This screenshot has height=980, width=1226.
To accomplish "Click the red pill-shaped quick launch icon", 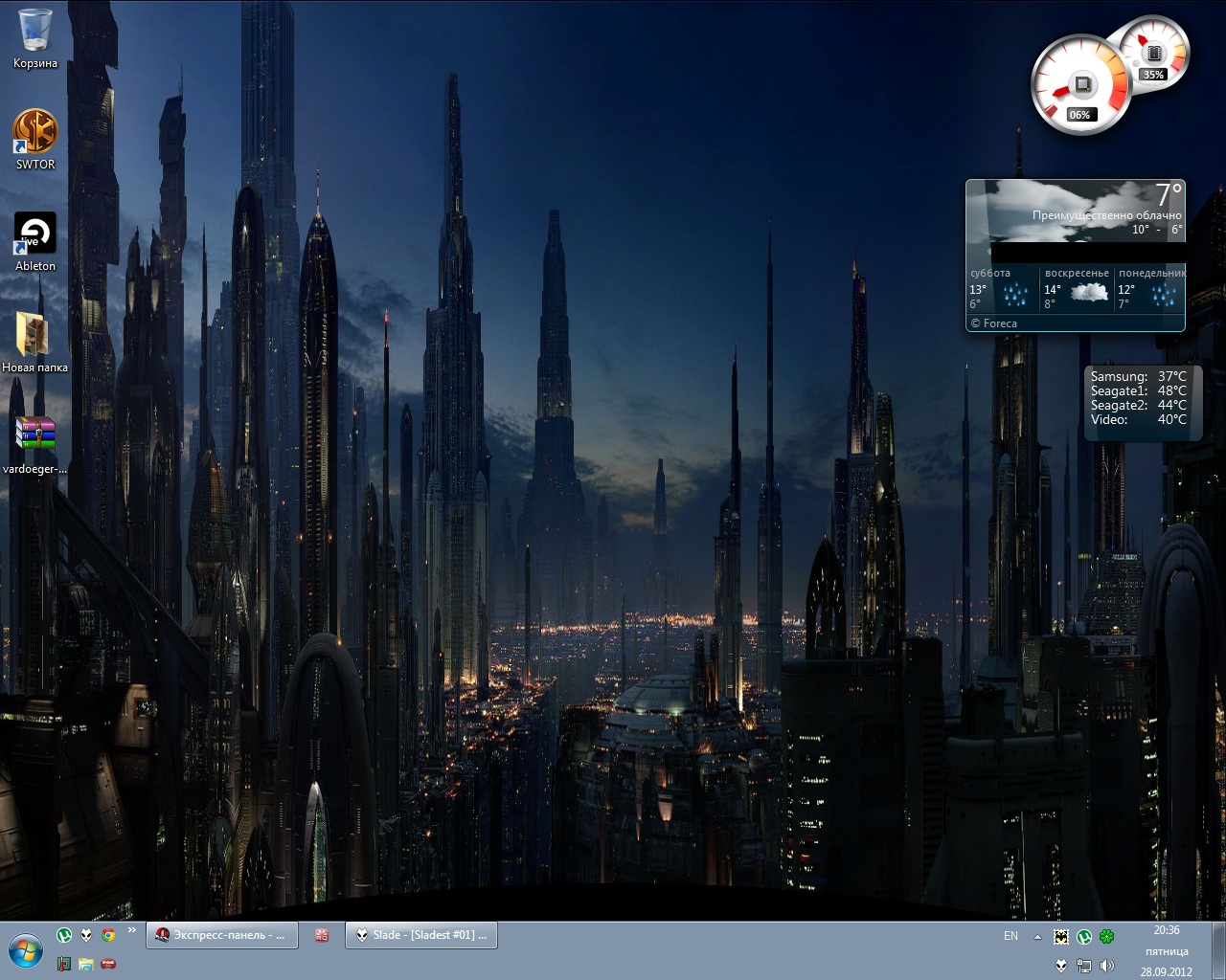I will 108,964.
